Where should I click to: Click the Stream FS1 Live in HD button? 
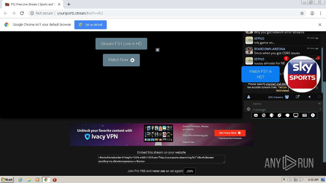tap(121, 44)
